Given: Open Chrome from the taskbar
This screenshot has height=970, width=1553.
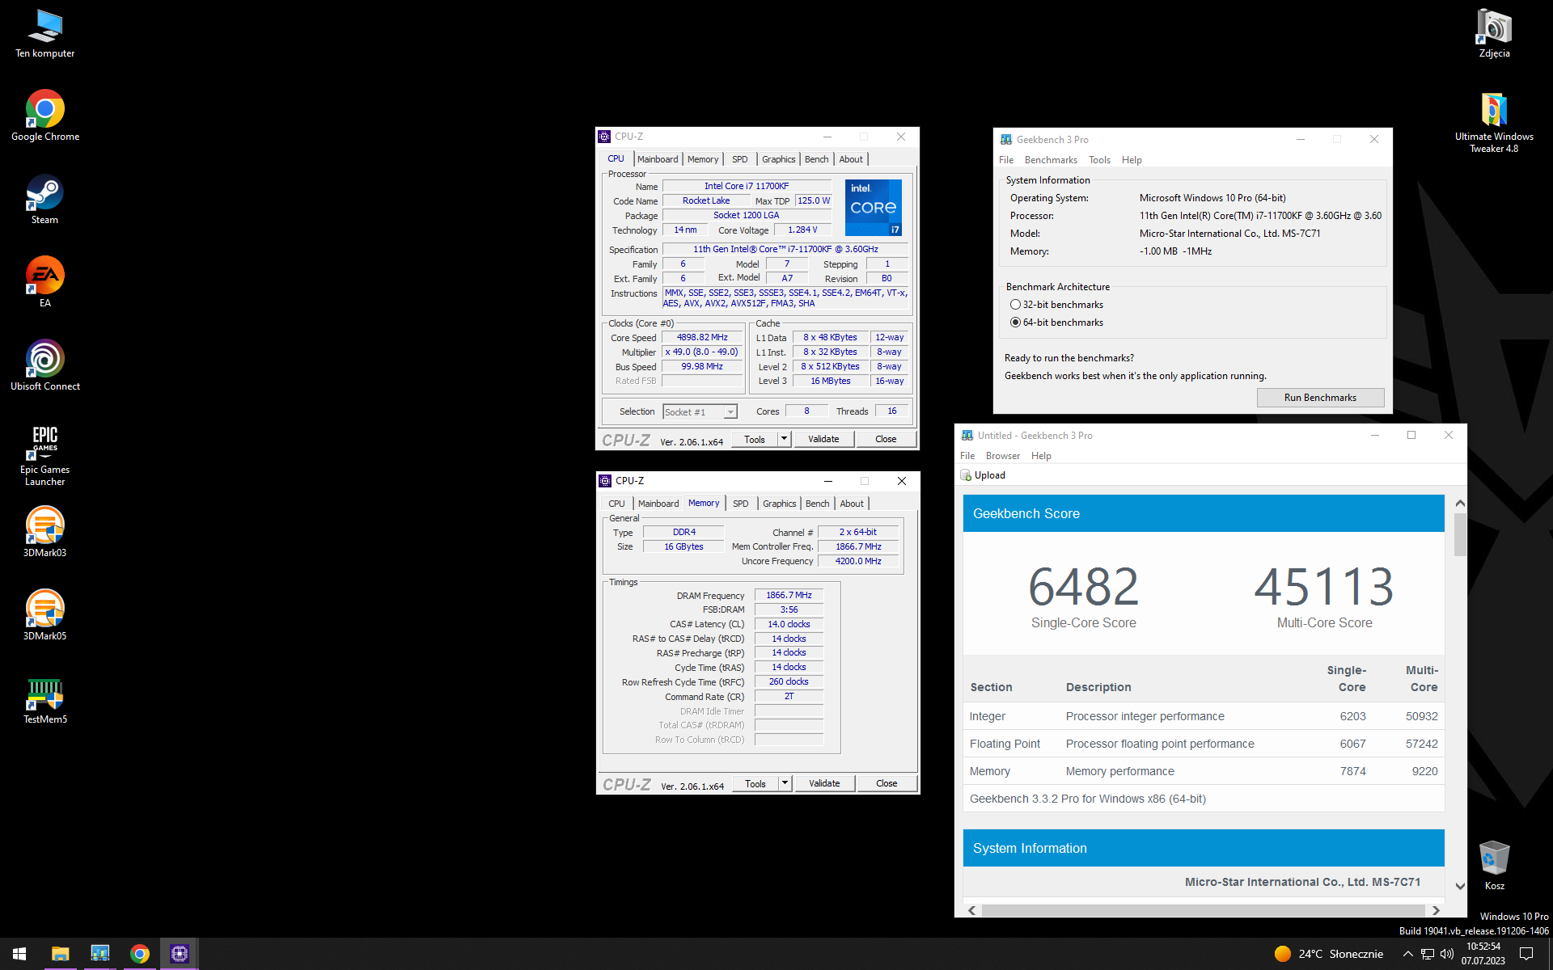Looking at the screenshot, I should tap(140, 954).
